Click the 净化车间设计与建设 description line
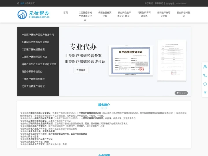The image size is (208, 156). (x=54, y=134)
